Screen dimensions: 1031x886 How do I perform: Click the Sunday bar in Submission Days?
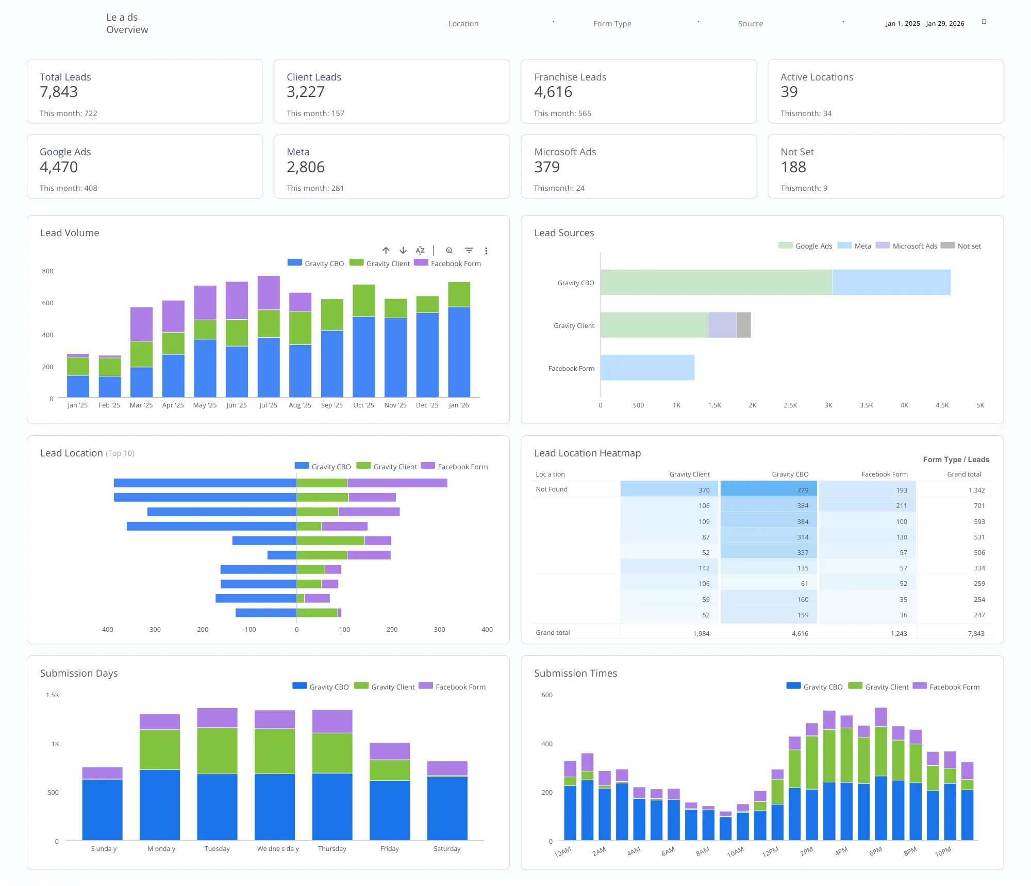pyautogui.click(x=102, y=803)
